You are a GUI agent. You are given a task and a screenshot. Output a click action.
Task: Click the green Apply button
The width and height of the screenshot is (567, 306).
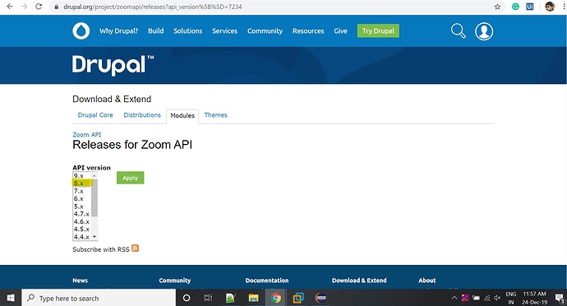click(x=130, y=178)
